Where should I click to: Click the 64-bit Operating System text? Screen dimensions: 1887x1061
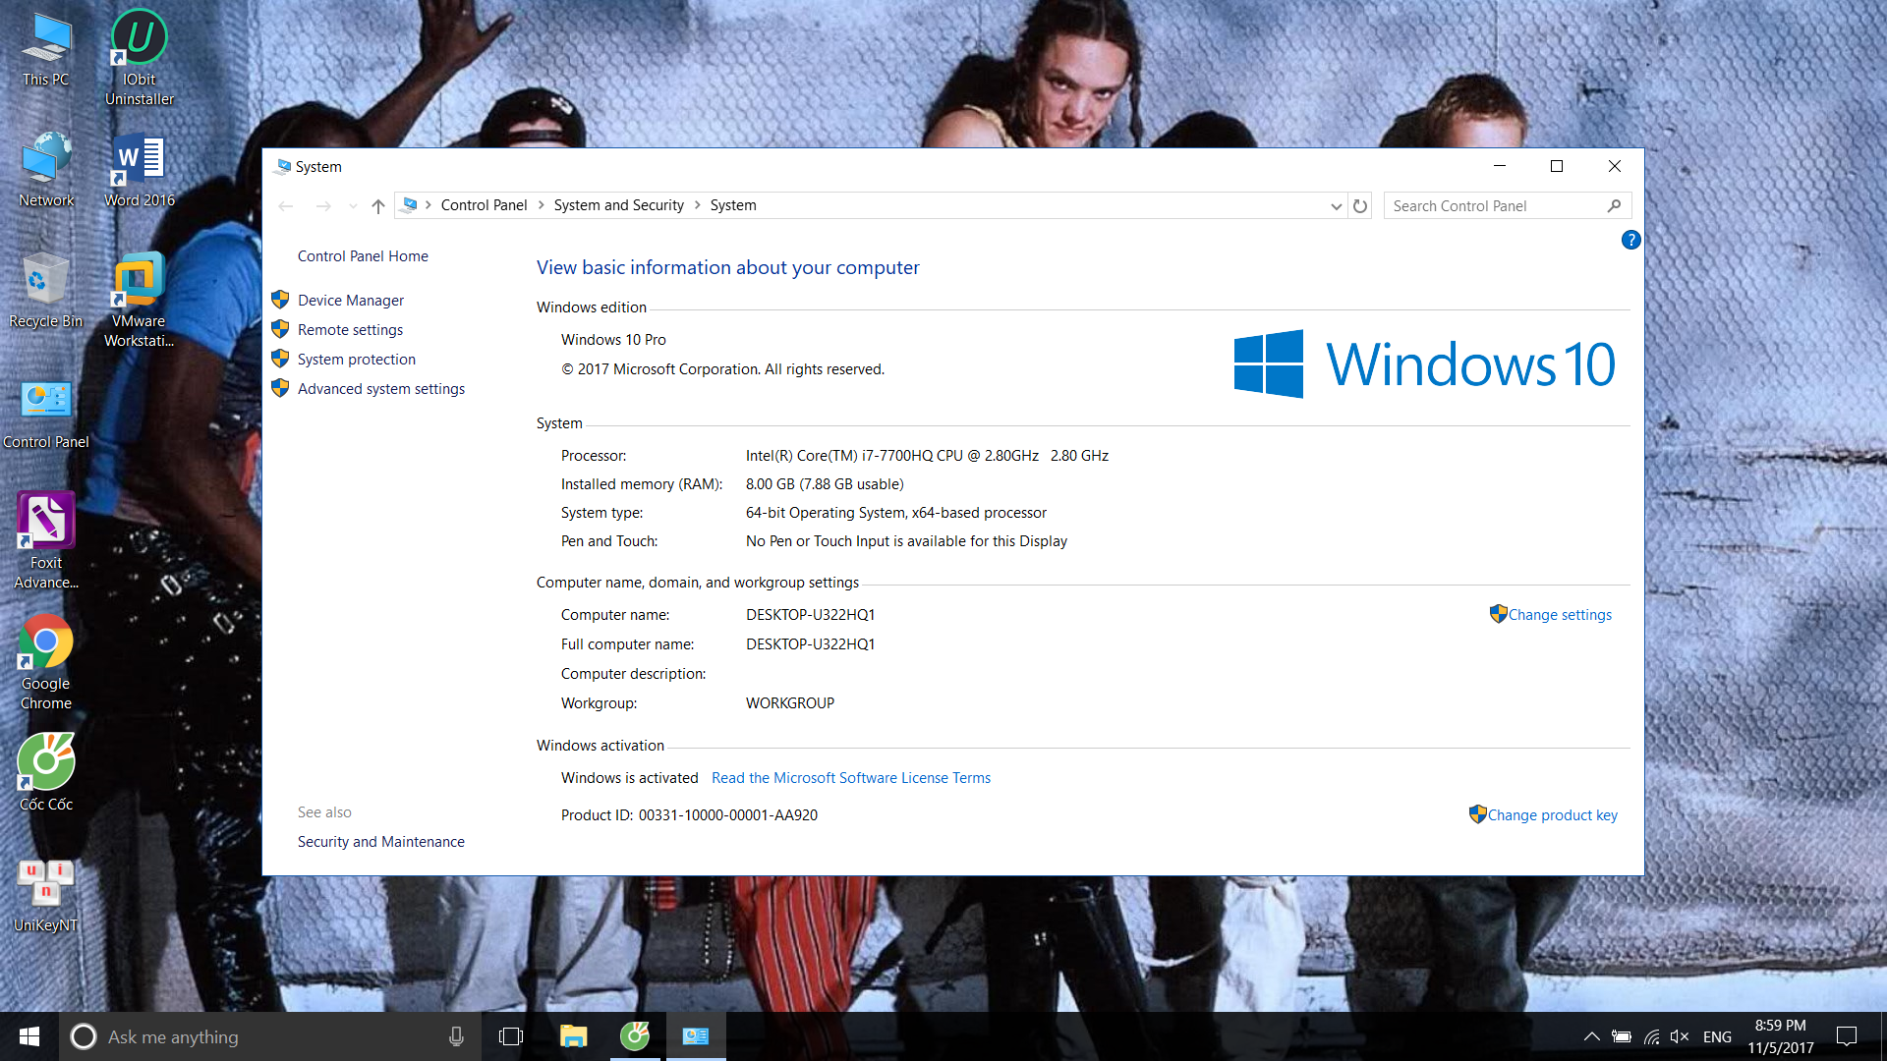(895, 513)
